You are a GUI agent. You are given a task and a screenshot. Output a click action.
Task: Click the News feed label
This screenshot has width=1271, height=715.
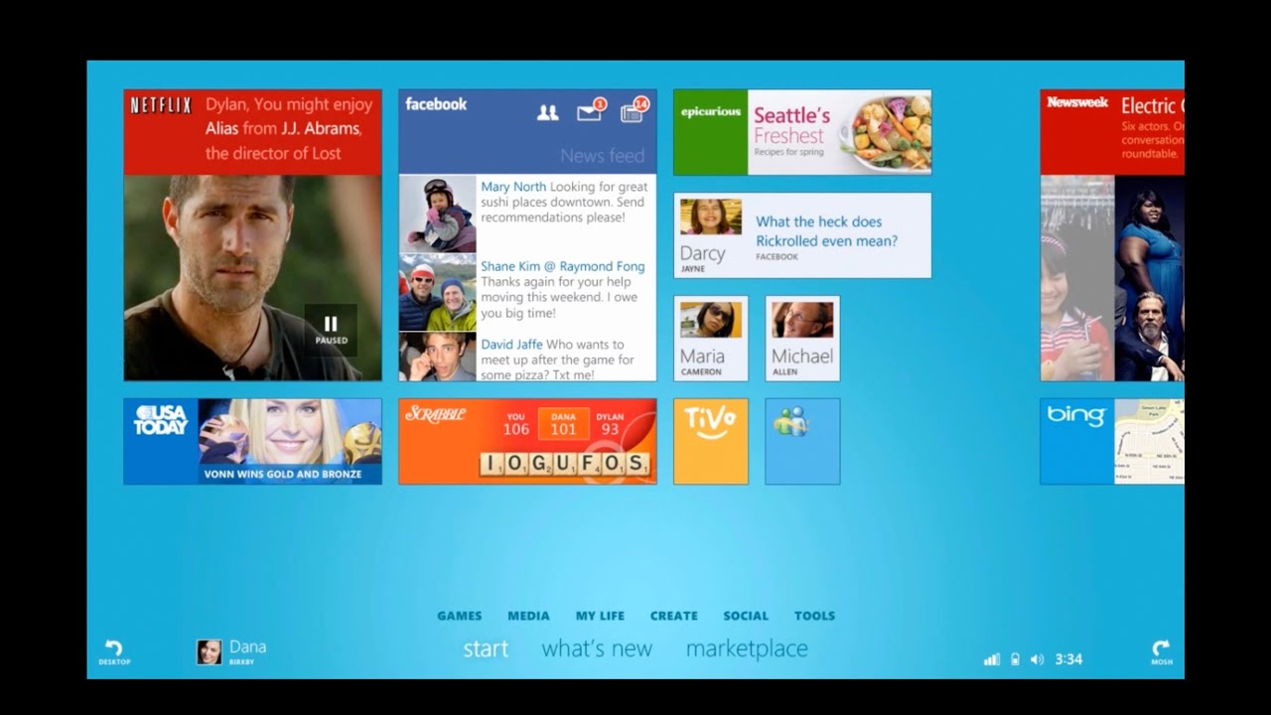[x=603, y=156]
